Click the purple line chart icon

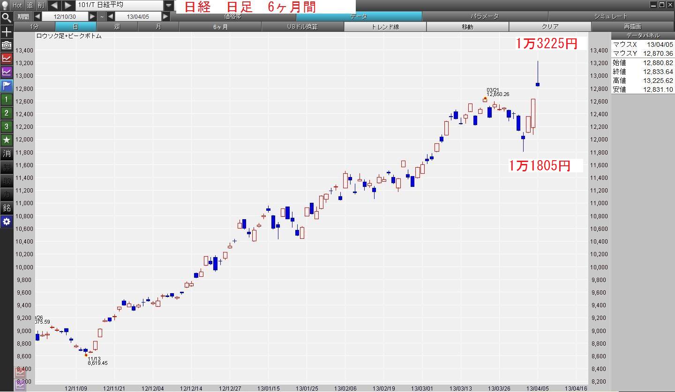[x=7, y=72]
